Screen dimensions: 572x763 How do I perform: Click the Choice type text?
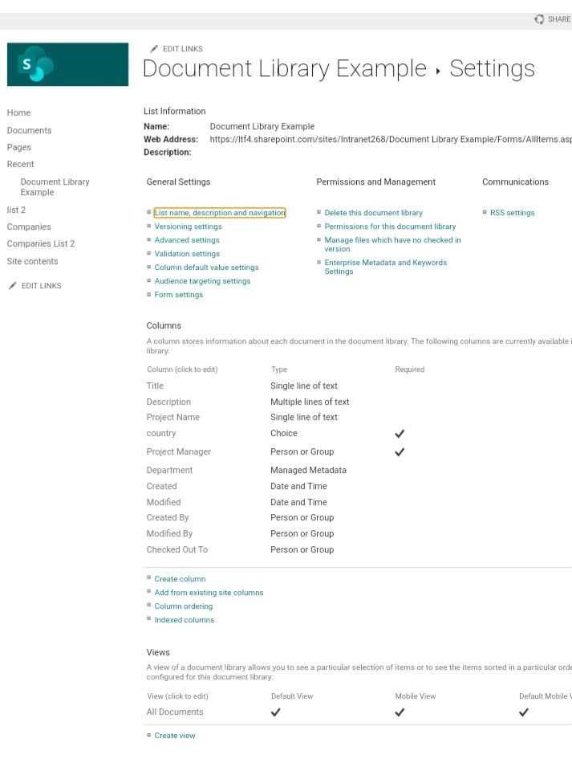[284, 434]
